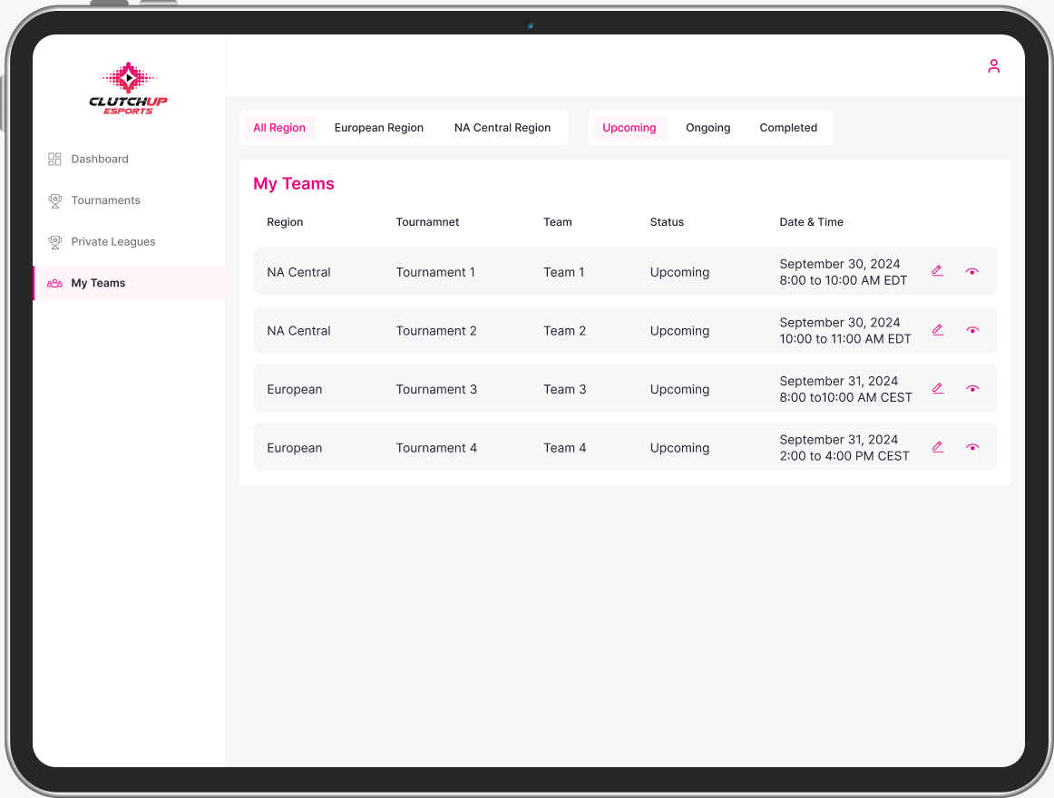Click the Region column header
1054x798 pixels.
tap(285, 222)
